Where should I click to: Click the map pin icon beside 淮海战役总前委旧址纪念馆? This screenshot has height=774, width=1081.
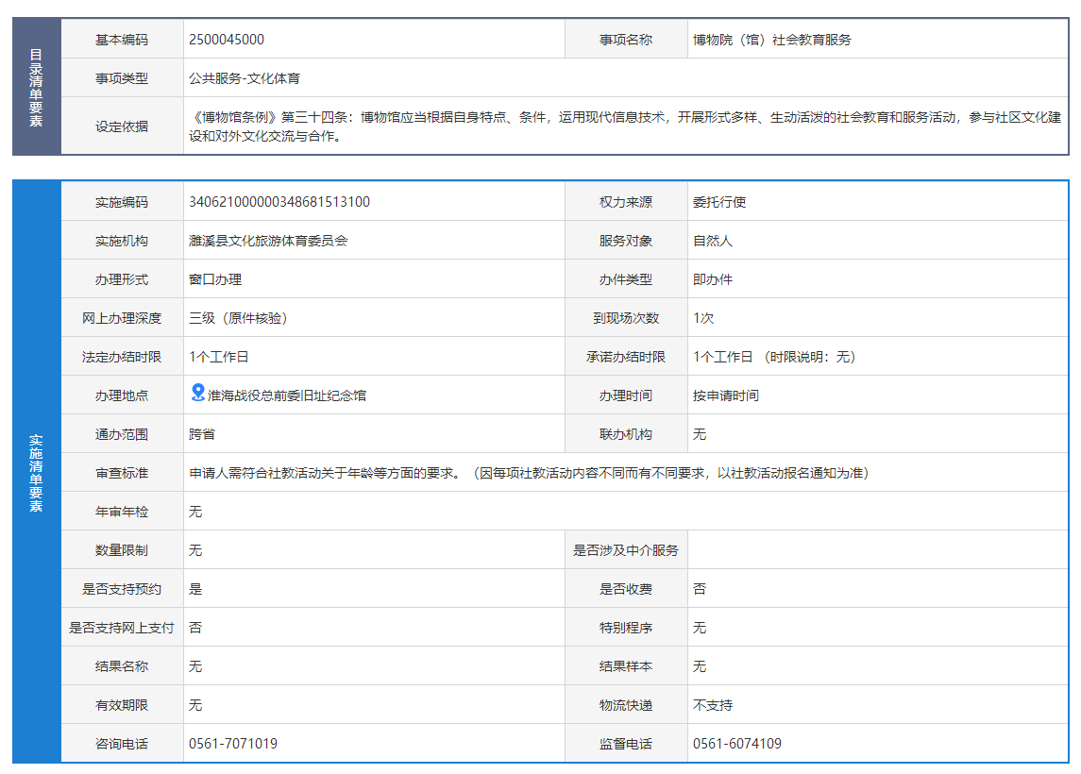coord(198,392)
